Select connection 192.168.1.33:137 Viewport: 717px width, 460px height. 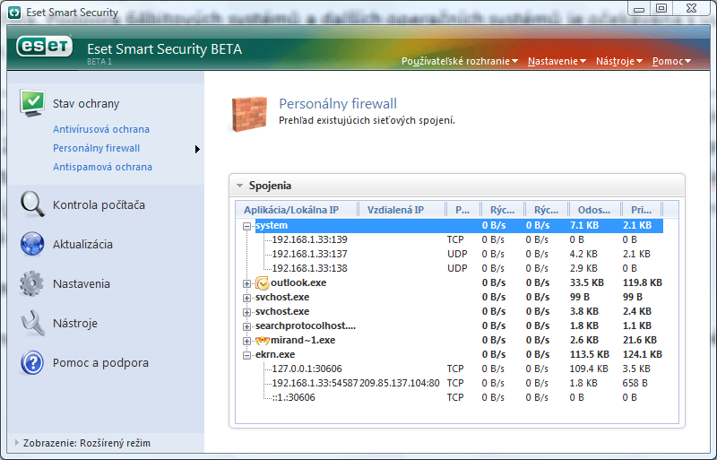[x=309, y=254]
